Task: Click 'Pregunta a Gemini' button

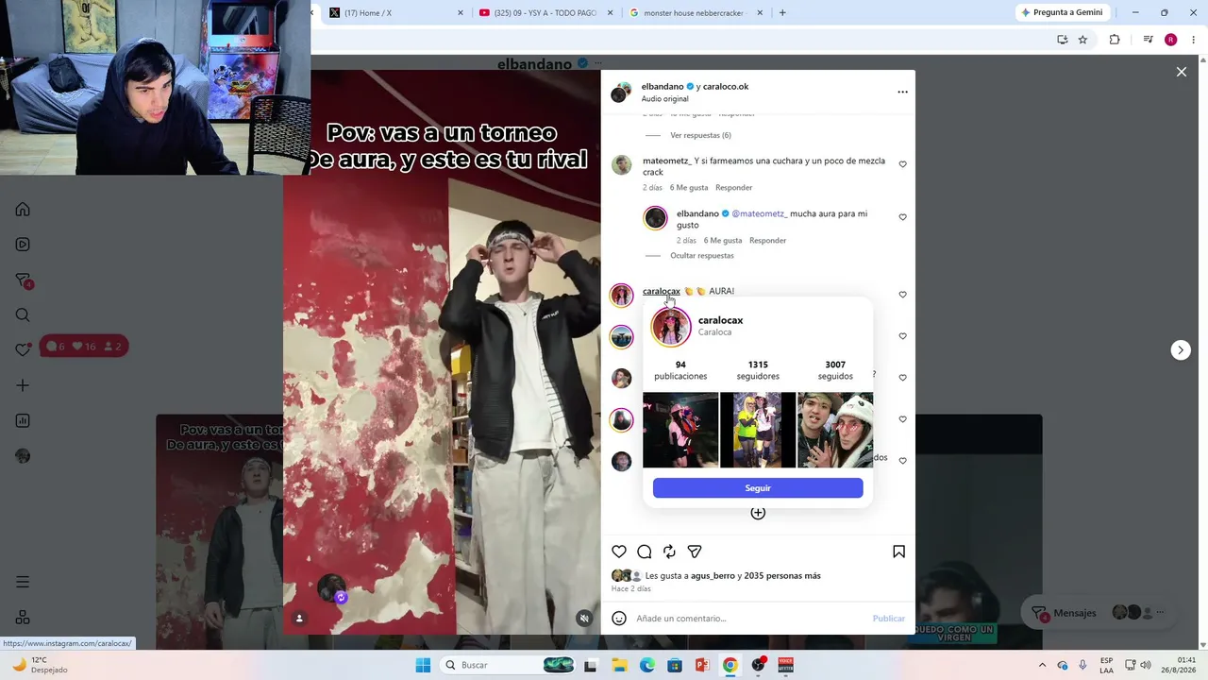Action: [x=1062, y=12]
